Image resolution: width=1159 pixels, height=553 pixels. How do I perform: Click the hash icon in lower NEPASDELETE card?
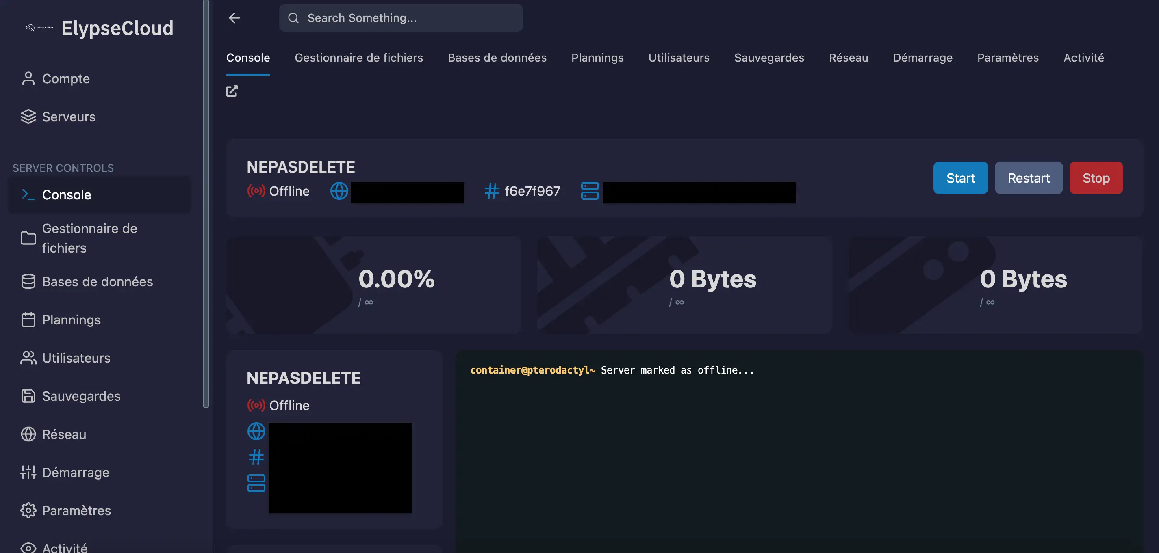[256, 457]
